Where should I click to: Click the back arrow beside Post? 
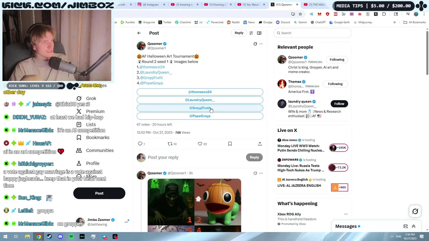coord(139,33)
